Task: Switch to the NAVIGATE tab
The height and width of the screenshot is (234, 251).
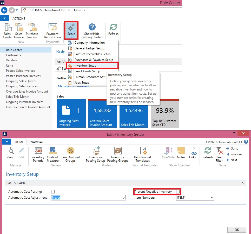Action: [x=38, y=142]
